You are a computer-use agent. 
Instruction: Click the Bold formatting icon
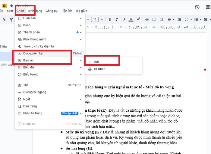[110, 19]
